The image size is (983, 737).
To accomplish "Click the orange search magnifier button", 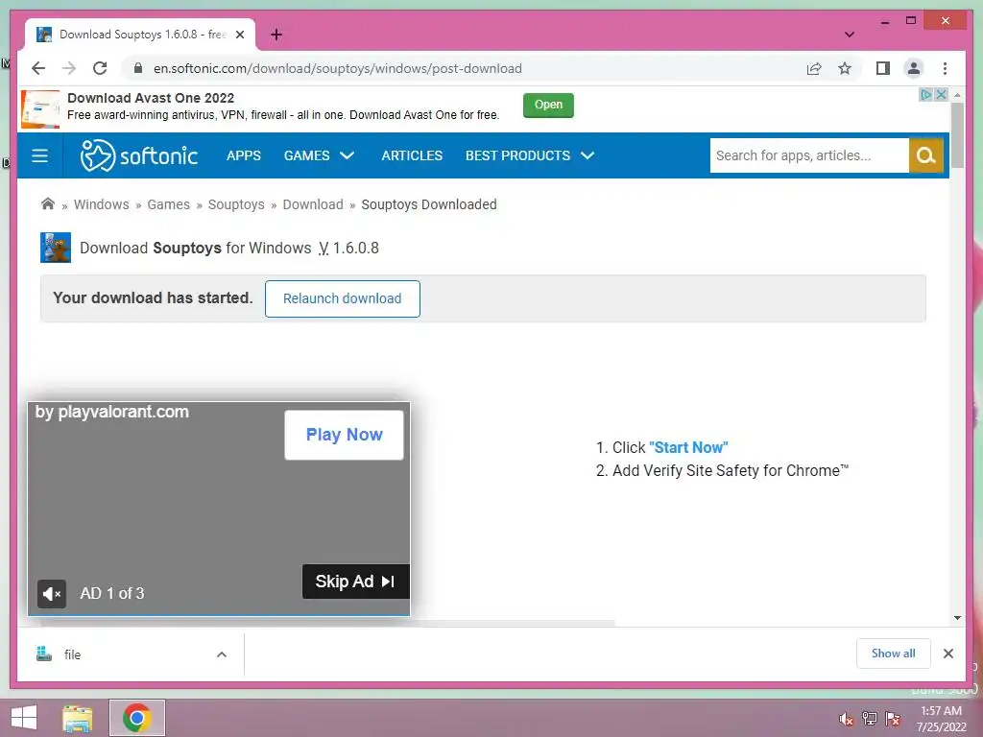I will (926, 155).
